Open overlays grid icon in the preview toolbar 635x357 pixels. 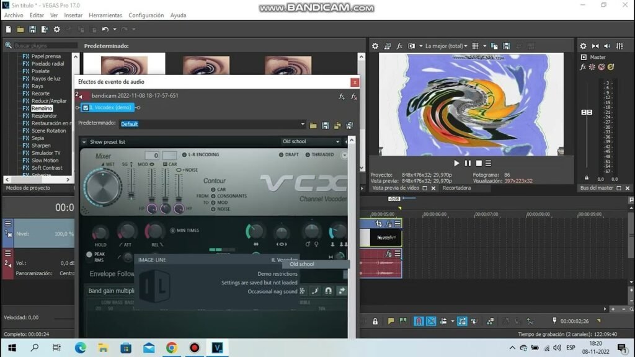pyautogui.click(x=476, y=46)
